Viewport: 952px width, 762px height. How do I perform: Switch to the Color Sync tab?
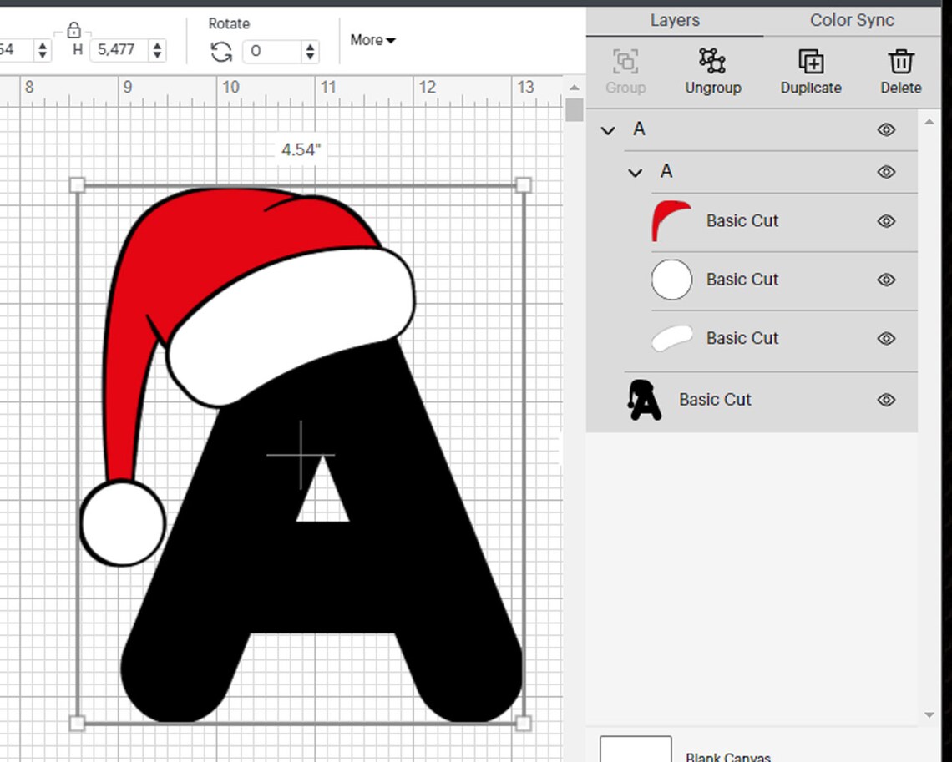pos(851,20)
